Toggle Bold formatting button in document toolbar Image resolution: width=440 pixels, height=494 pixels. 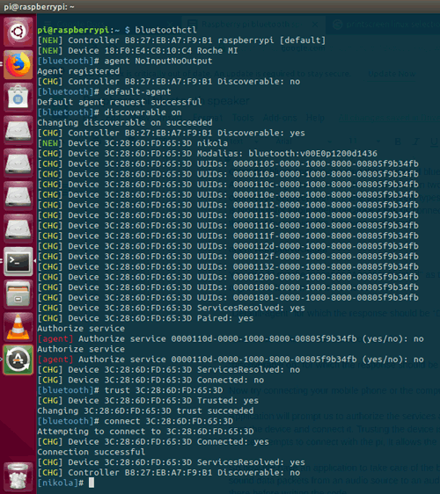click(x=398, y=142)
